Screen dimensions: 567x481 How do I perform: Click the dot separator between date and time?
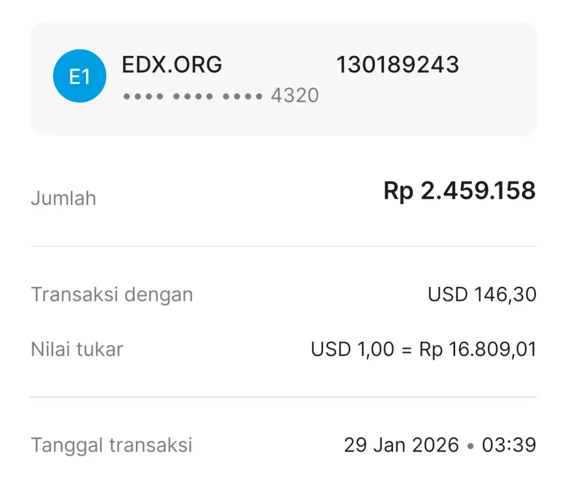pos(471,446)
